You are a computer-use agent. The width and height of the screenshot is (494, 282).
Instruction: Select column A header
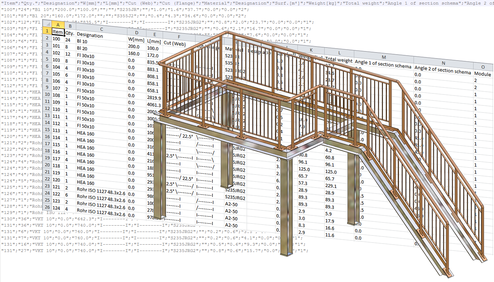[58, 24]
